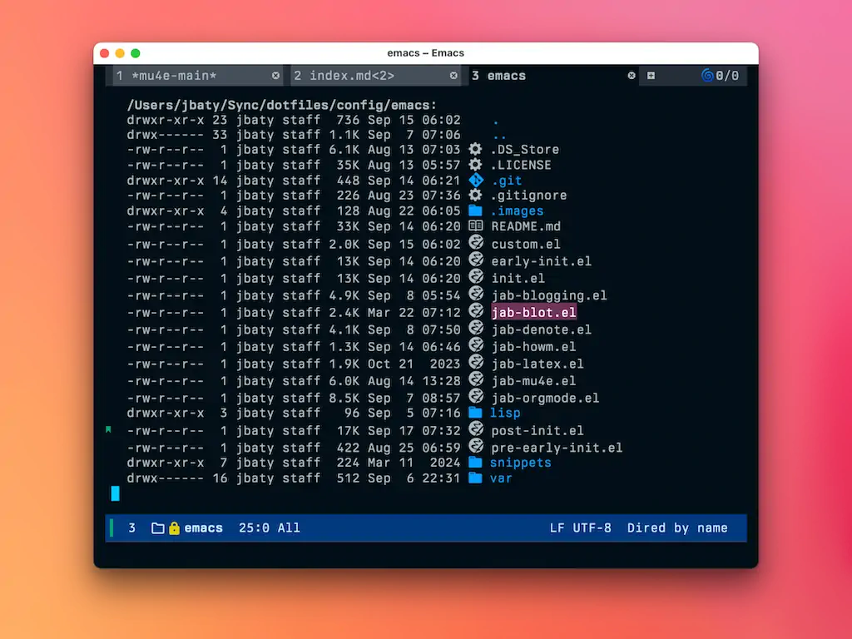Click the lock icon in the mode line

(174, 528)
